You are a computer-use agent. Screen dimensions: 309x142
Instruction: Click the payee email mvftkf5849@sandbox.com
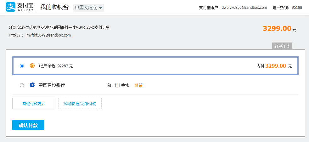point(49,35)
